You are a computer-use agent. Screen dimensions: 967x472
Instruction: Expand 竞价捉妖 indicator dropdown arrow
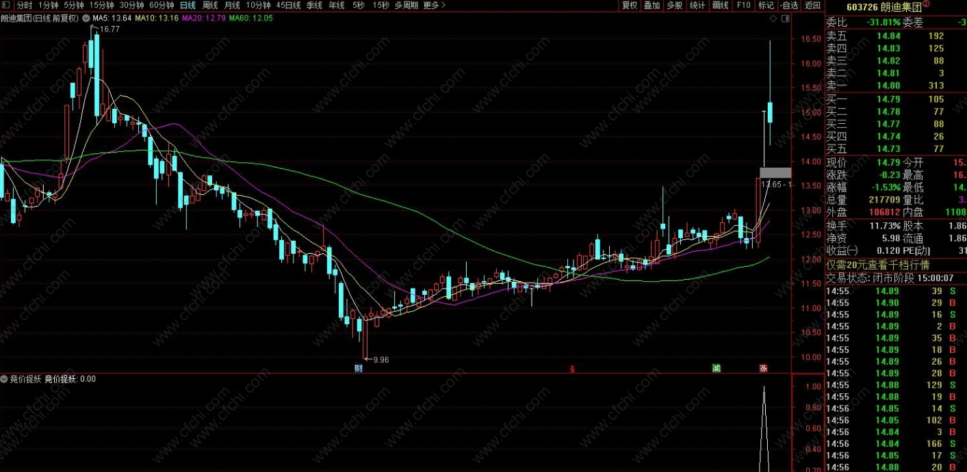(4, 378)
